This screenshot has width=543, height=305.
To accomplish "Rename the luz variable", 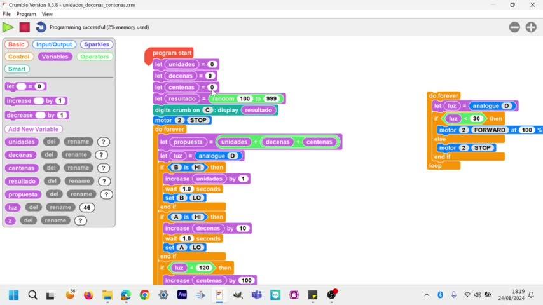I will (60, 207).
